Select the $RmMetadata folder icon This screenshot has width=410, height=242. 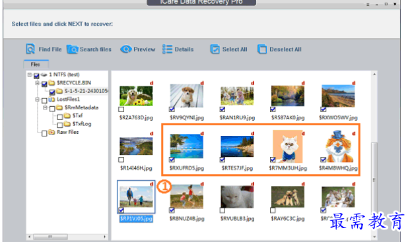pyautogui.click(x=59, y=107)
